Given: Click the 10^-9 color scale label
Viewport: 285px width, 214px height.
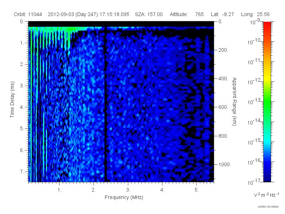Looking at the screenshot, I should (255, 22).
